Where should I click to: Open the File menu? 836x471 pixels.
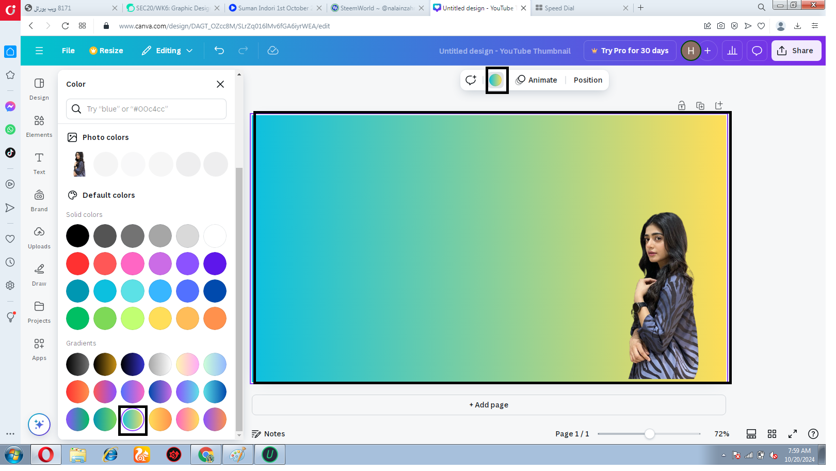[x=68, y=51]
